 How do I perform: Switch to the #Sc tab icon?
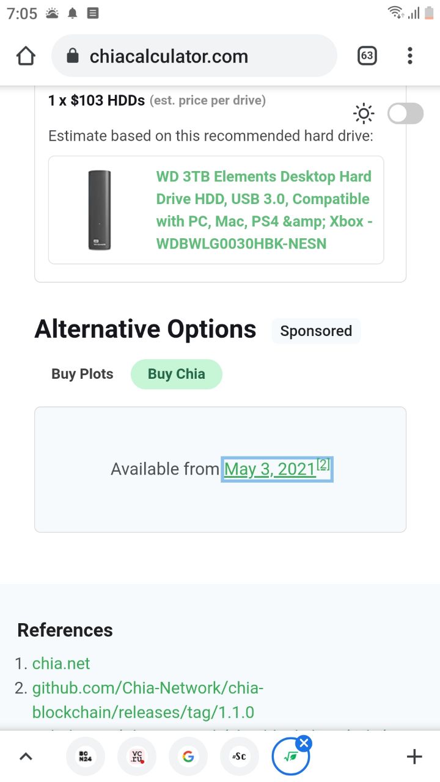coord(239,757)
